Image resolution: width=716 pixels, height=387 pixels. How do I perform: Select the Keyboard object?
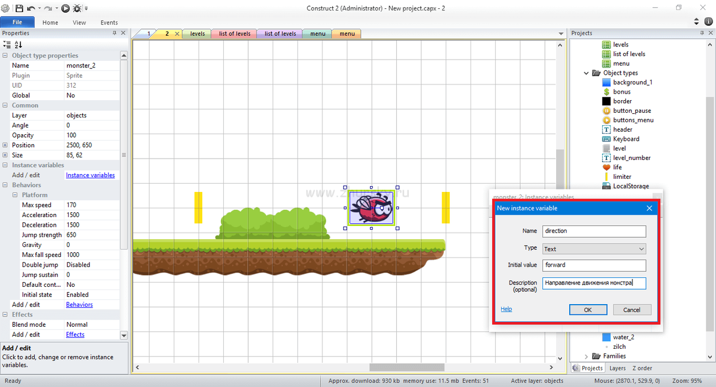coord(621,139)
